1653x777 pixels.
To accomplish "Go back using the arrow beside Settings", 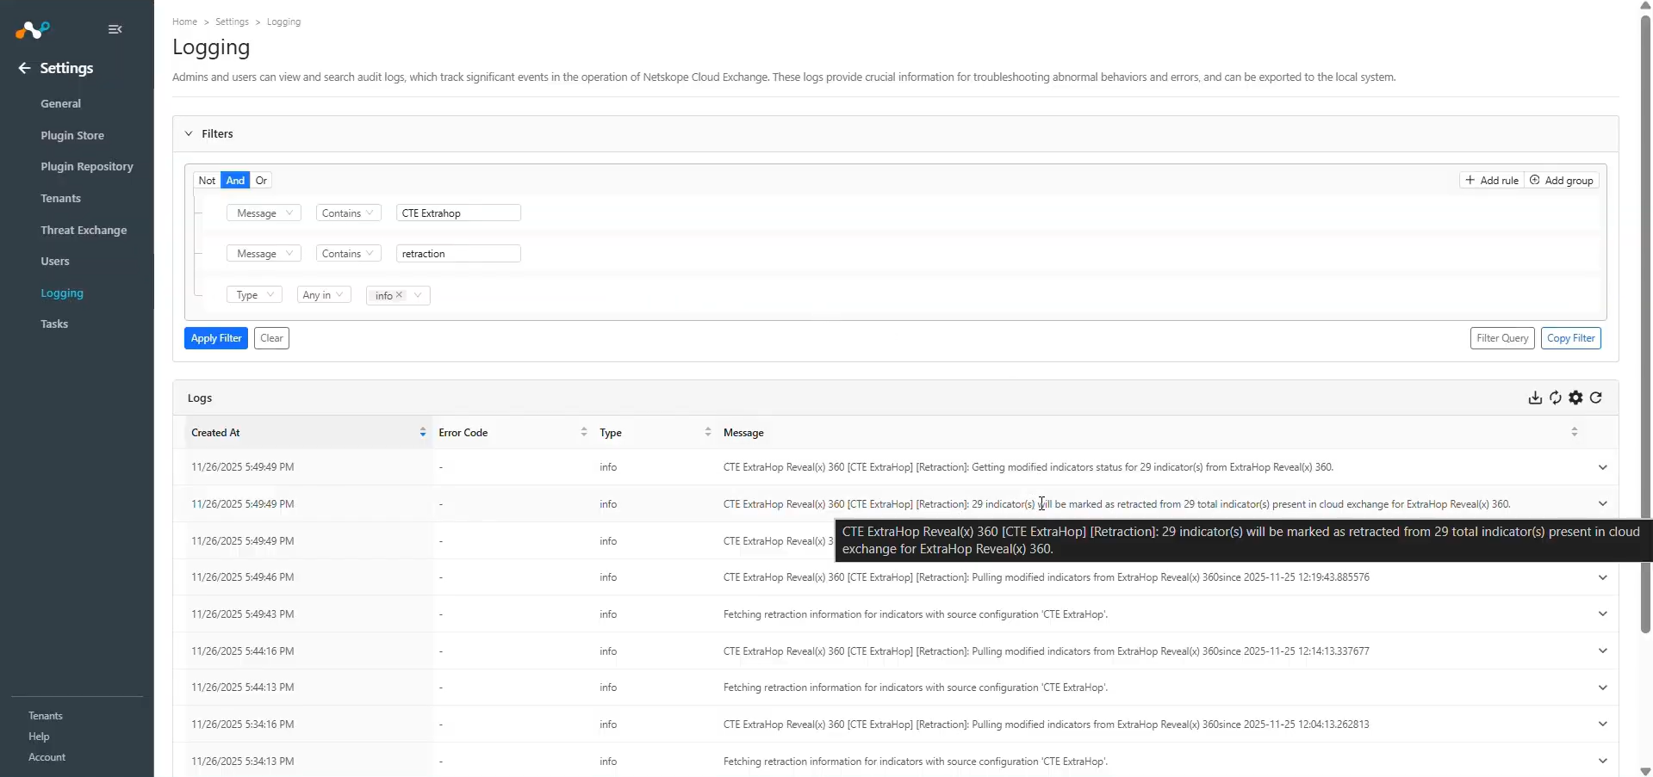I will tap(24, 68).
